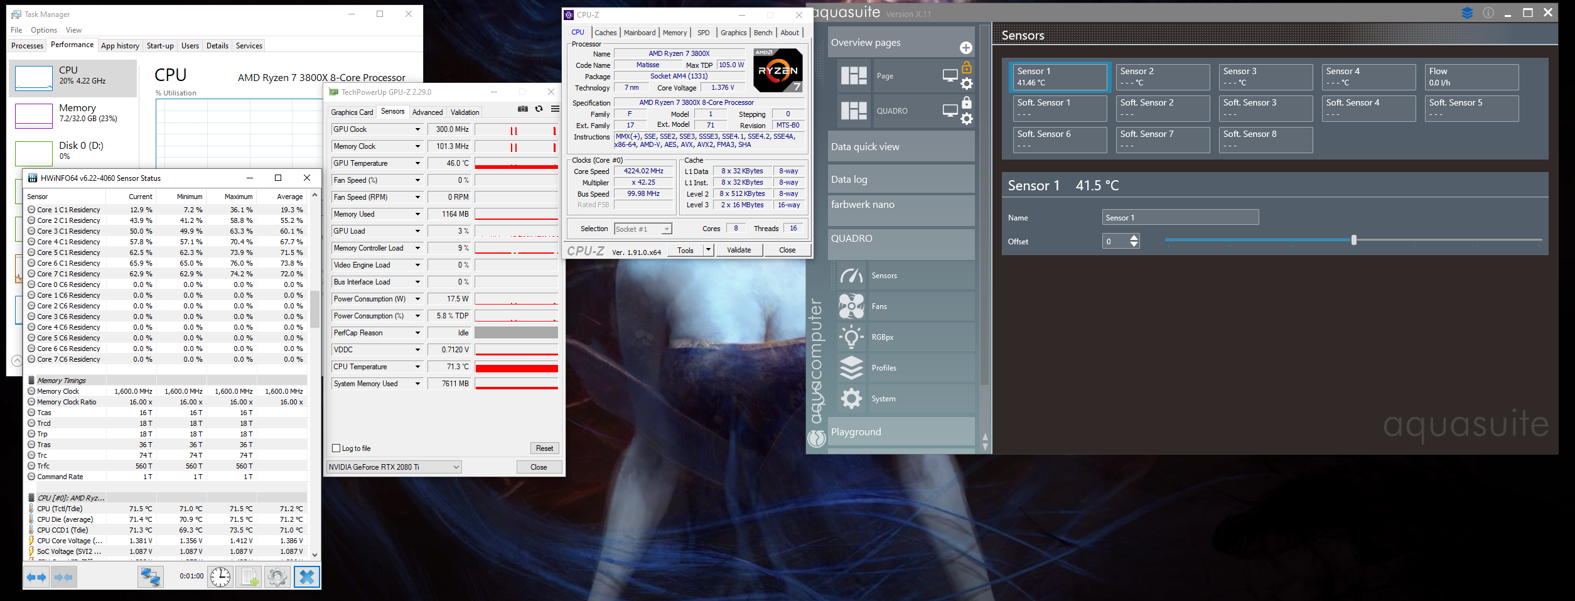The width and height of the screenshot is (1575, 601).
Task: Open the Playground section in aquasuite
Action: coord(901,432)
